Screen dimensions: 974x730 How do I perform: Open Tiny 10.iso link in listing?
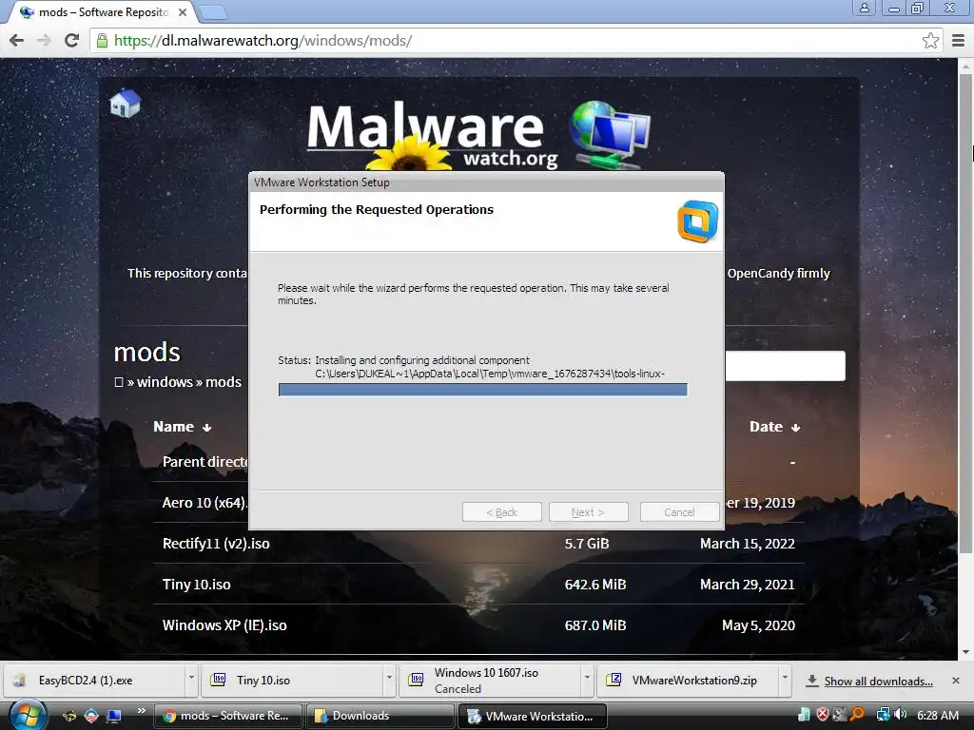click(x=196, y=585)
